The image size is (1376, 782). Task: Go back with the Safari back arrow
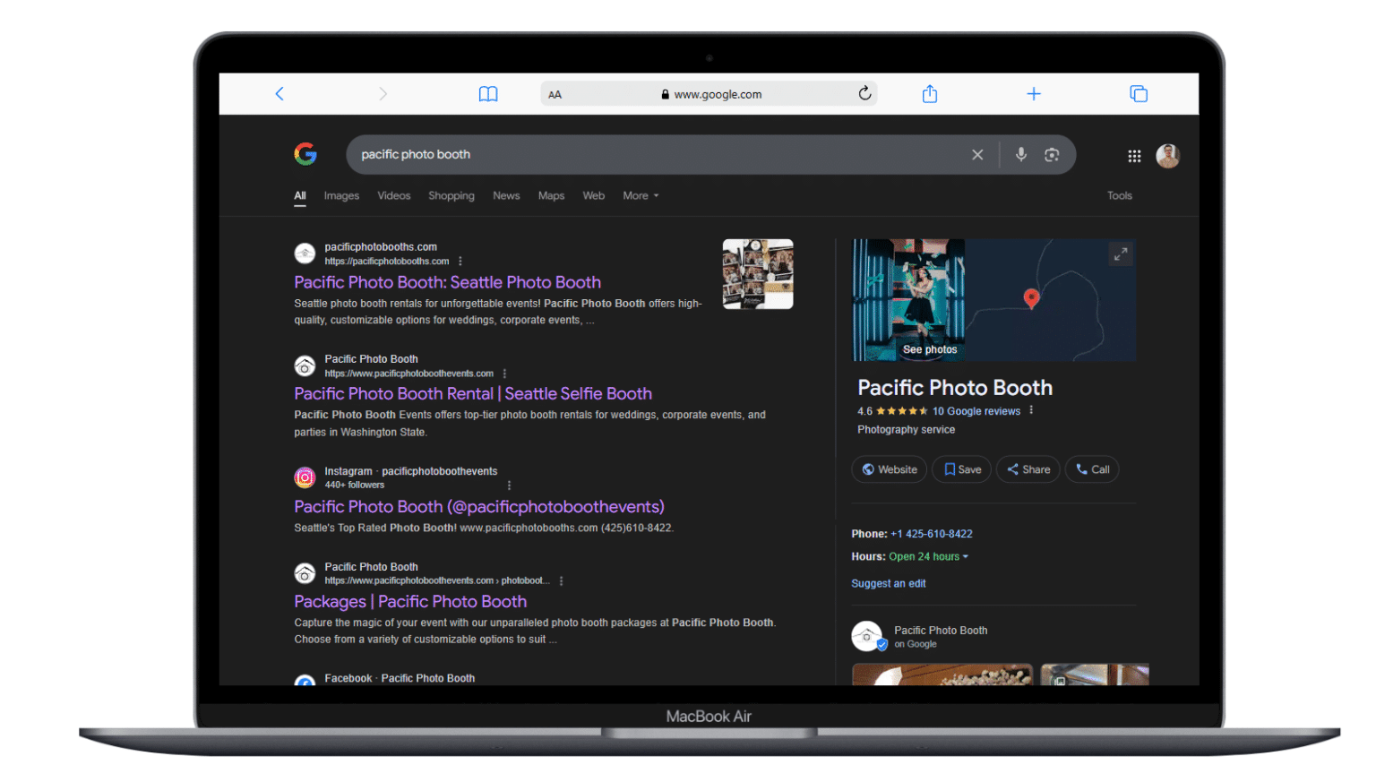(x=279, y=93)
